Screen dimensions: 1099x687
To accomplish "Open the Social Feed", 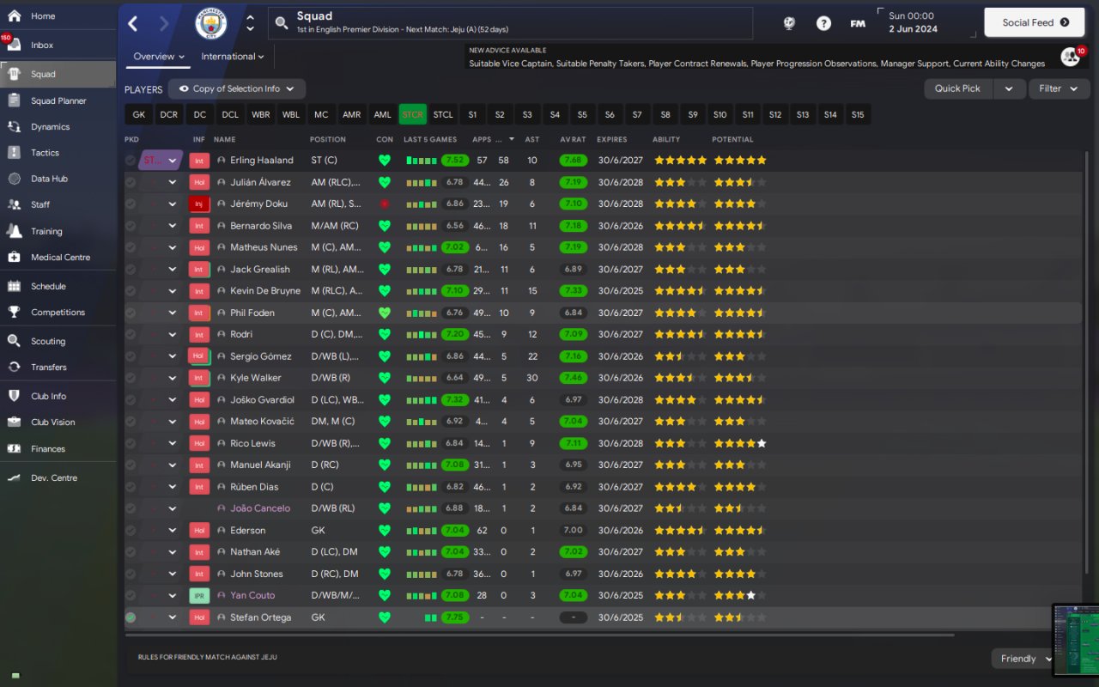I will click(1035, 22).
